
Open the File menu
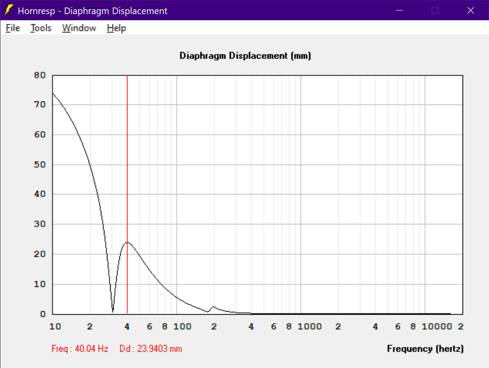[13, 28]
